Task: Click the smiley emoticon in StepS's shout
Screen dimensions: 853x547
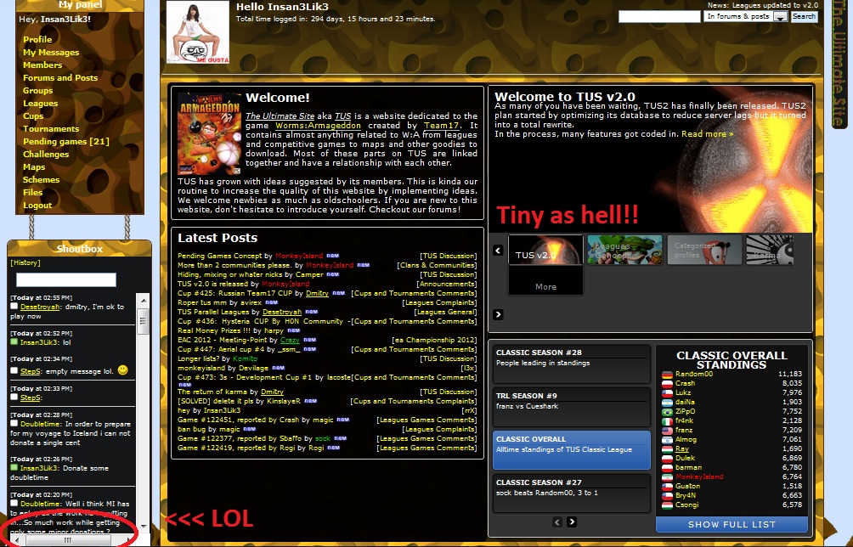Action: pos(123,369)
